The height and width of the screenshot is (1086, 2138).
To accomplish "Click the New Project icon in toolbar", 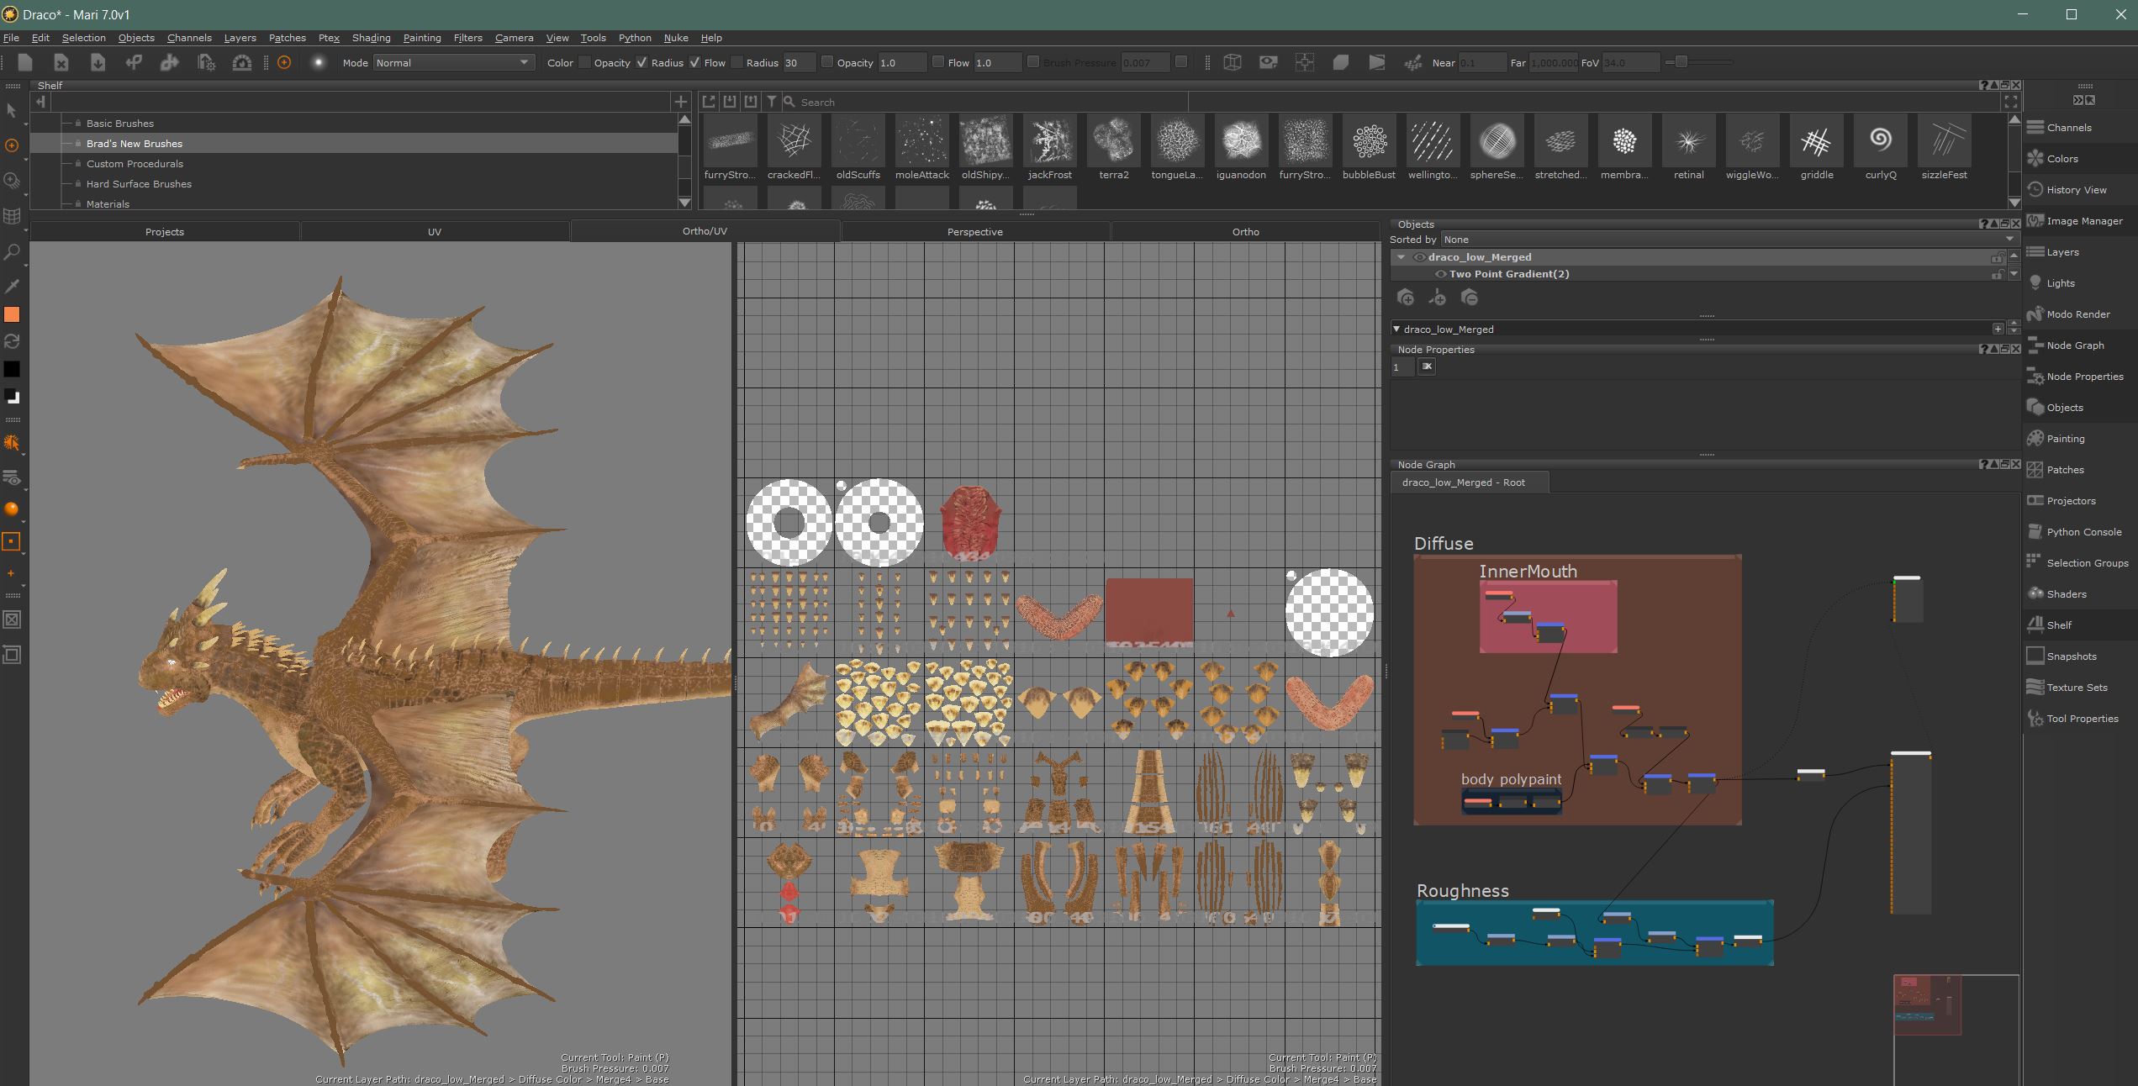I will [x=25, y=62].
